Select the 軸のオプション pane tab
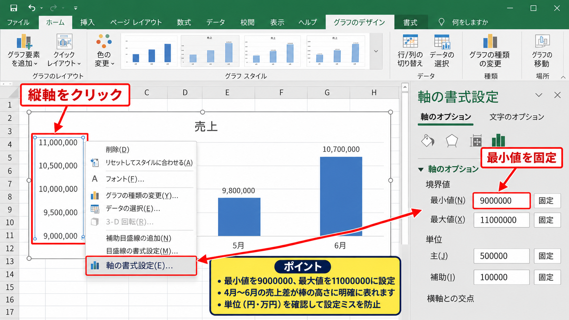This screenshot has width=569, height=320. point(445,117)
